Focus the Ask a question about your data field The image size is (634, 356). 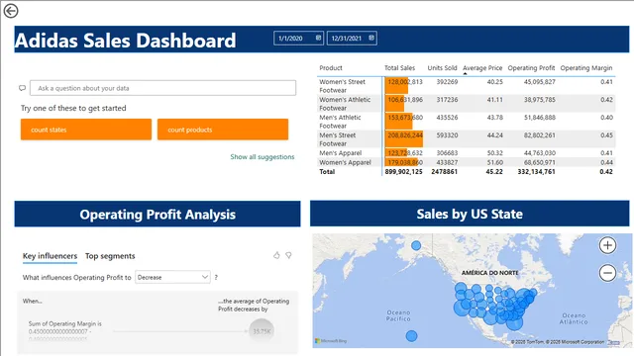[x=162, y=88]
